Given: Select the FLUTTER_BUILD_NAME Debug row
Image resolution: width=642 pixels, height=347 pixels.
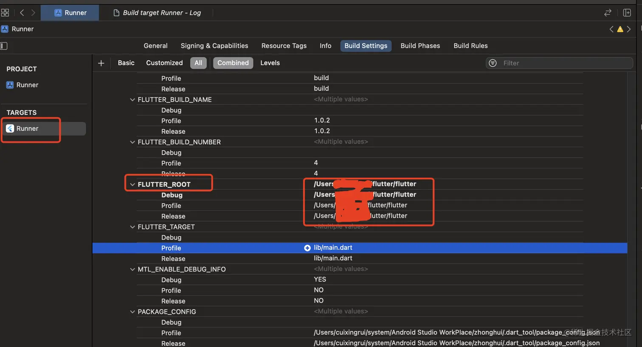Looking at the screenshot, I should (x=360, y=110).
